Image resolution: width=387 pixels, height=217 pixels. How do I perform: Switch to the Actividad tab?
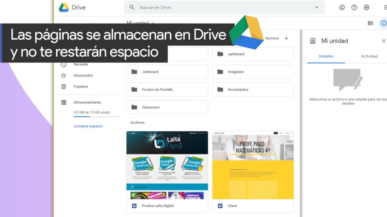click(x=369, y=57)
